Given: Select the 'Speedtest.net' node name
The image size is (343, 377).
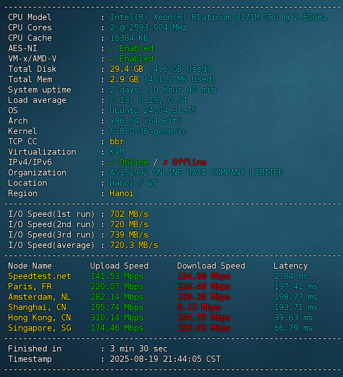Looking at the screenshot, I should 40,276.
